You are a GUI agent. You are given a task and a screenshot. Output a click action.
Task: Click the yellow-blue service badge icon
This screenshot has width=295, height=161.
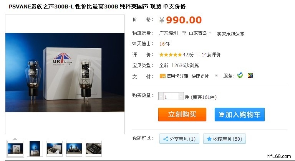click(x=250, y=76)
